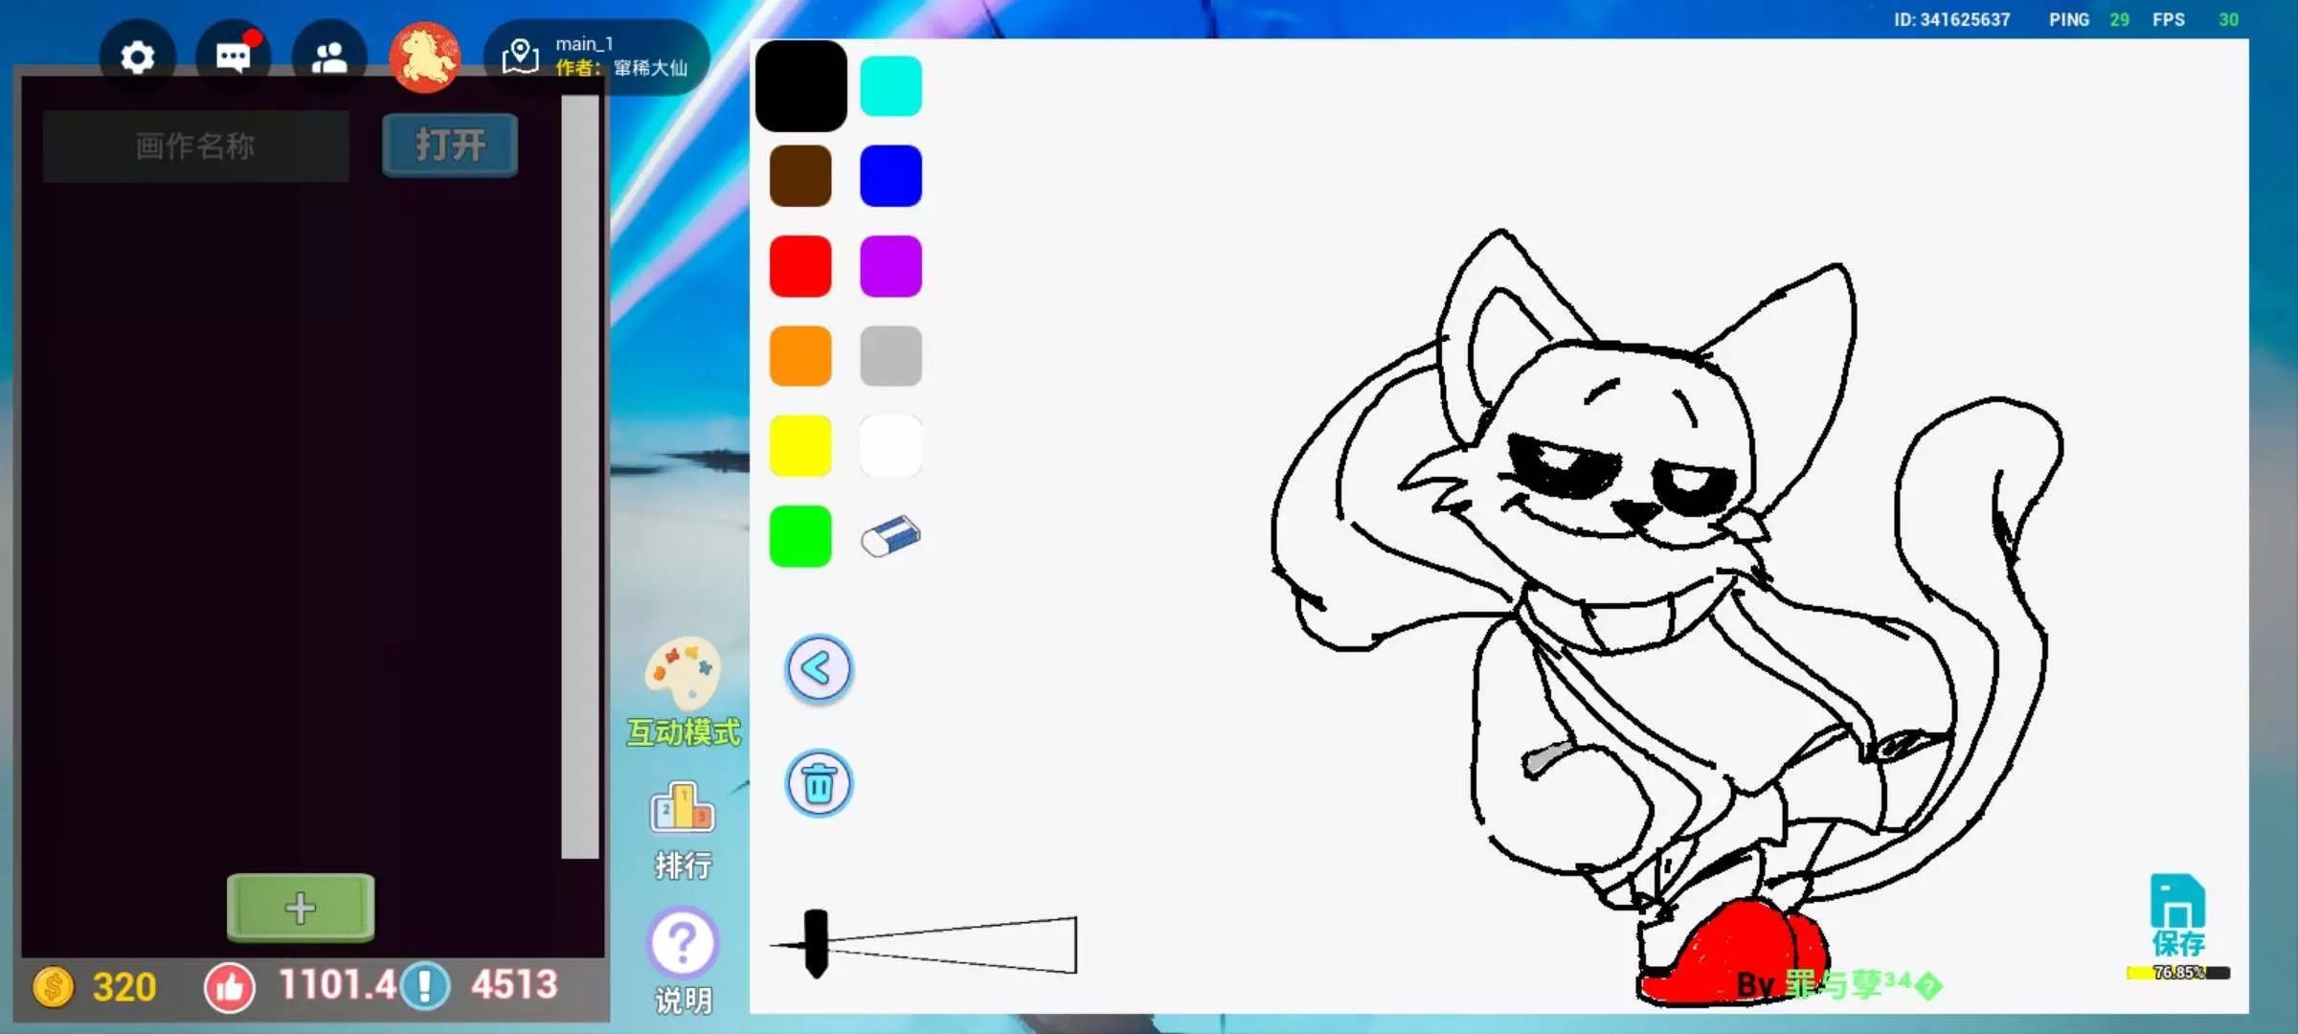Screen dimensions: 2298x1034
Task: Click the 画作名称 artwork name field
Action: click(196, 146)
